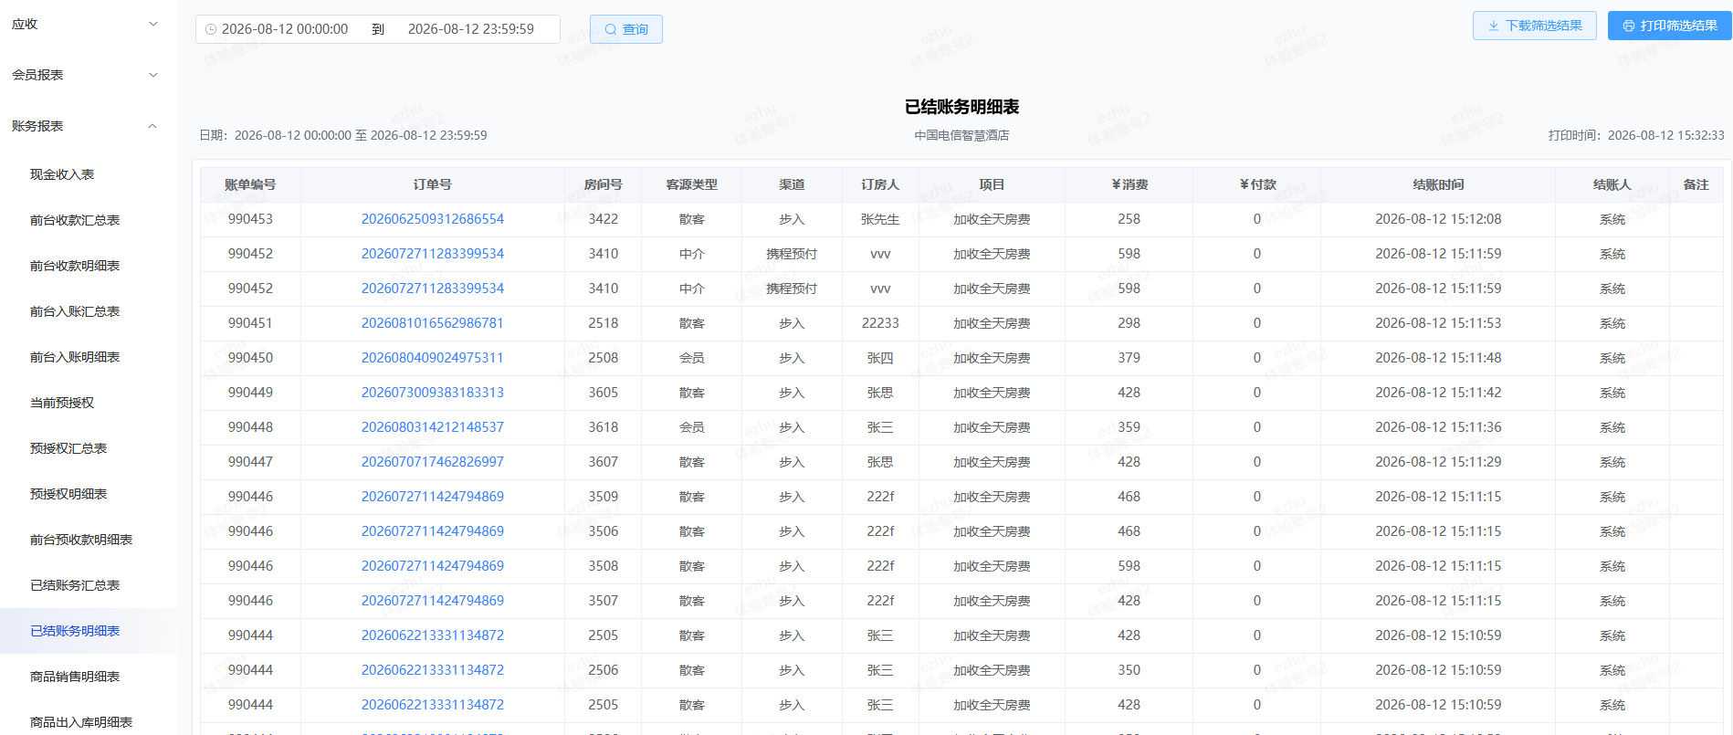Open order link 2026062509312686554
The height and width of the screenshot is (735, 1733).
coord(433,219)
